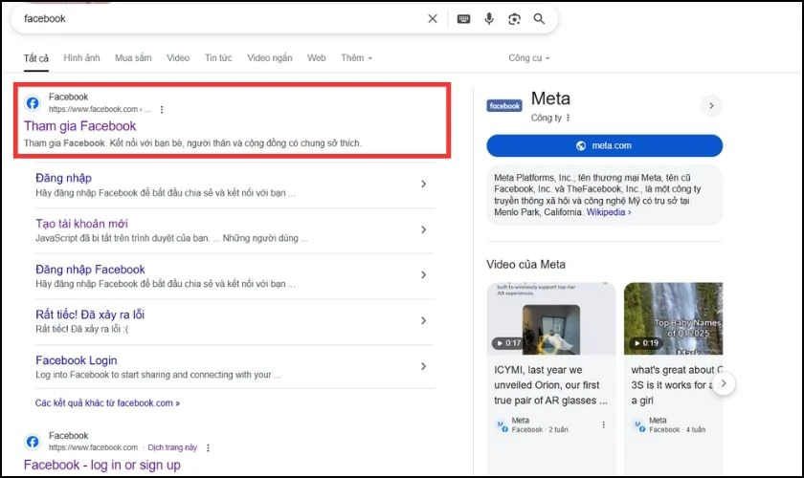Image resolution: width=804 pixels, height=478 pixels.
Task: Open the Công cụ dropdown
Action: tap(528, 58)
